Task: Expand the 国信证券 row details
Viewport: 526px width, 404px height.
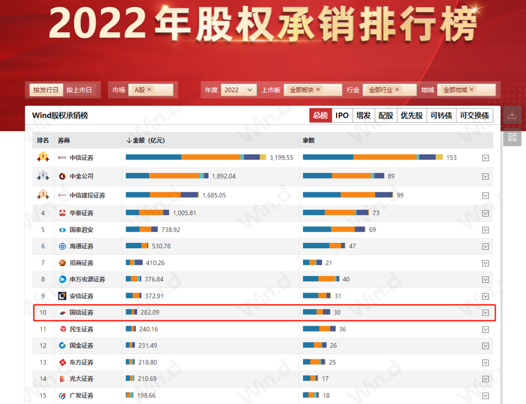Action: (486, 313)
